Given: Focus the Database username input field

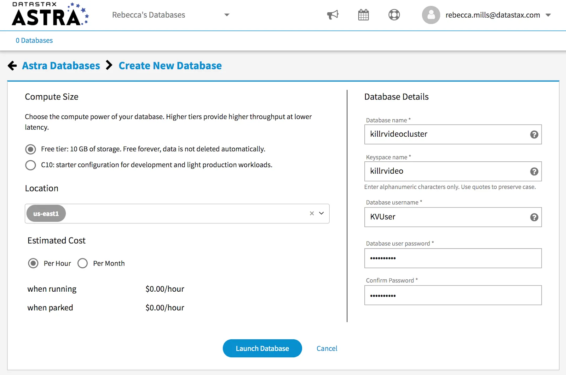Looking at the screenshot, I should [453, 217].
